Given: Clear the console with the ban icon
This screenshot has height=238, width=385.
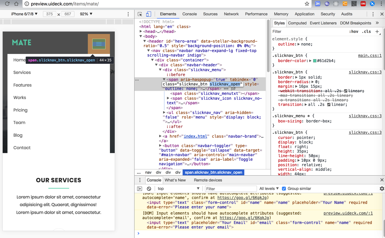Looking at the screenshot, I should point(149,189).
